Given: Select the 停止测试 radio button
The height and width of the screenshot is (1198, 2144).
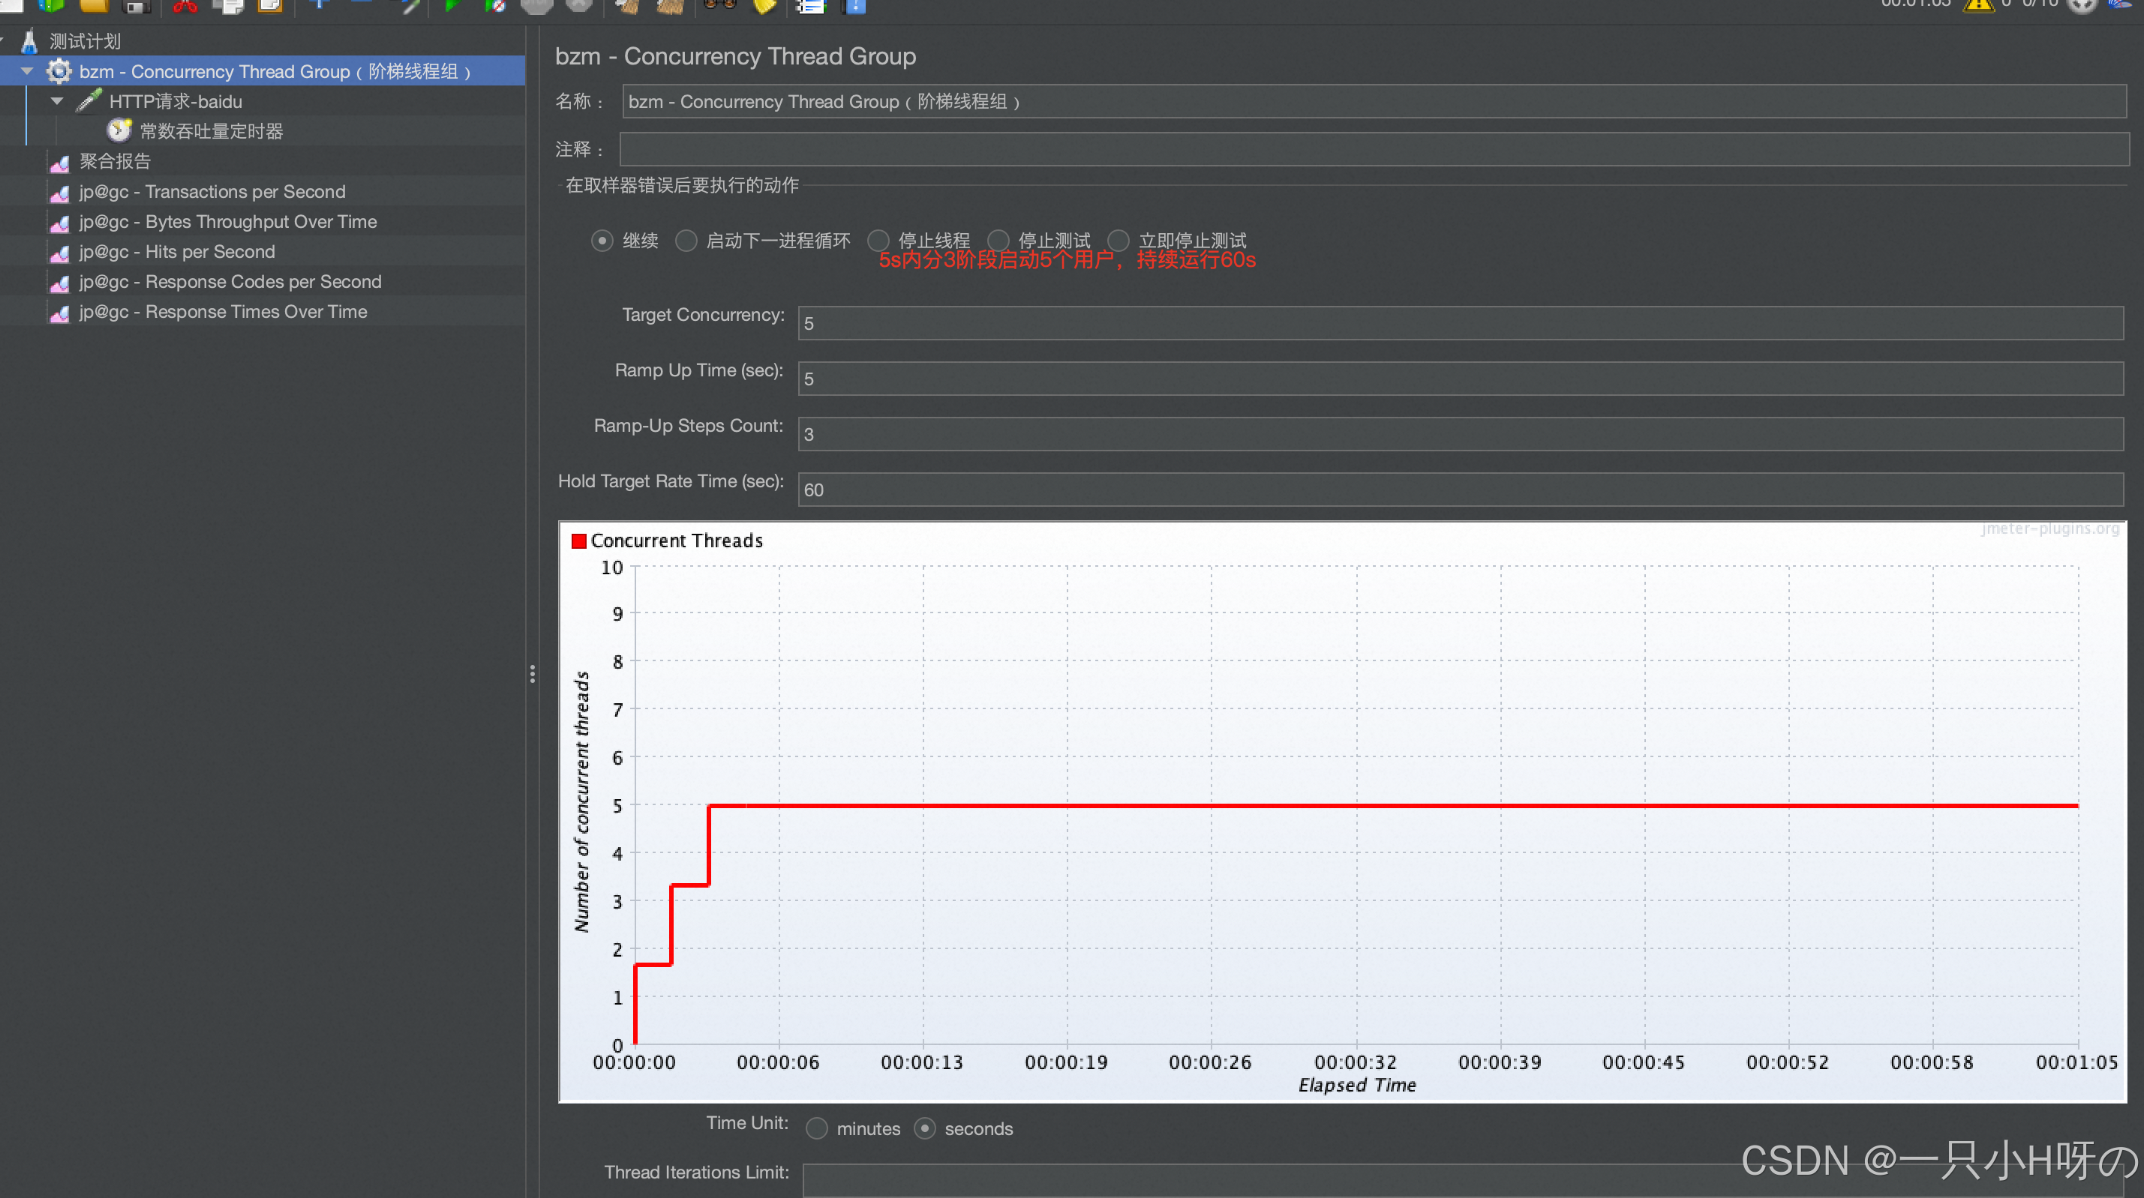Looking at the screenshot, I should (998, 241).
